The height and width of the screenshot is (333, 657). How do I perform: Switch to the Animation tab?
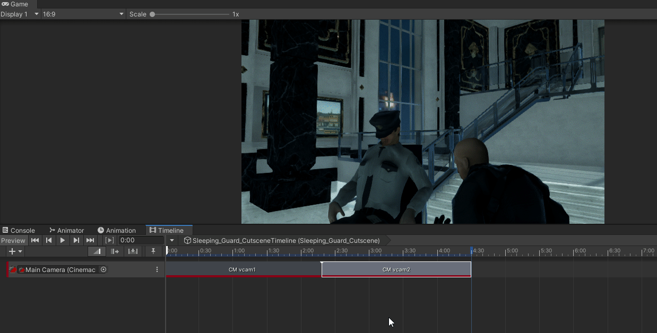click(x=116, y=230)
